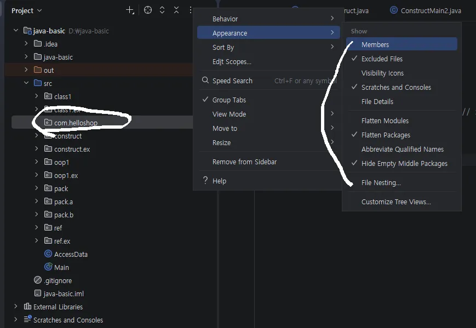This screenshot has width=476, height=328.
Task: Click the Expand All icon in Project toolbar
Action: [162, 10]
